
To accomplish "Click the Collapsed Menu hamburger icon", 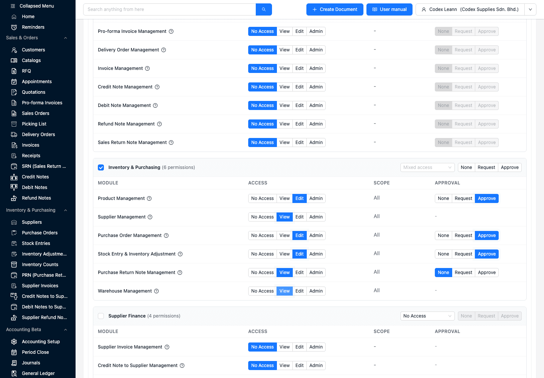I will [13, 6].
